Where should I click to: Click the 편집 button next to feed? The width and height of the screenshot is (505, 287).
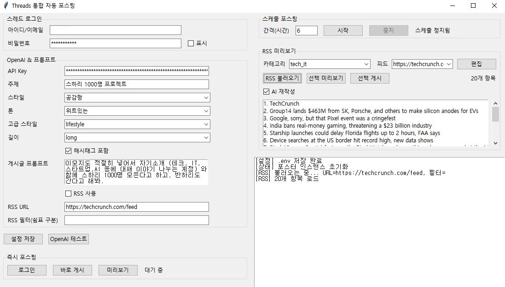click(476, 64)
